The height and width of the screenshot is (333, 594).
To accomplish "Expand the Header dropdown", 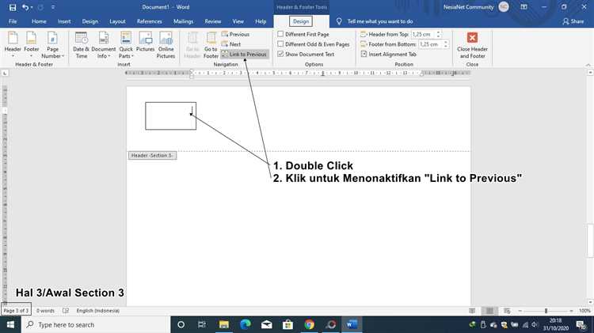I will tap(13, 44).
